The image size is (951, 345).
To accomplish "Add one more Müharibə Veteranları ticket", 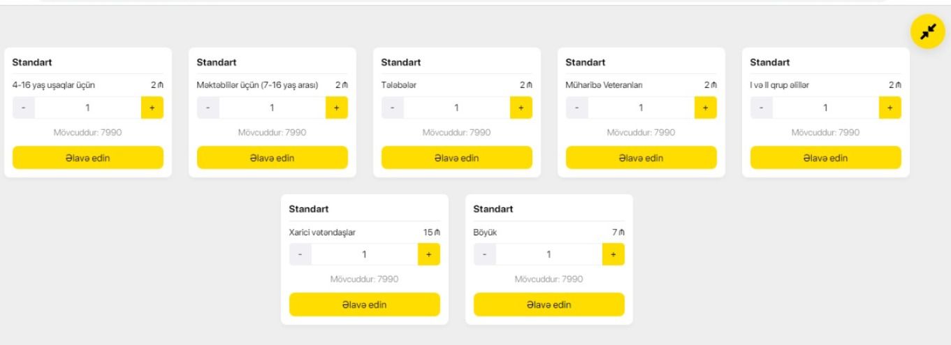I will 706,108.
